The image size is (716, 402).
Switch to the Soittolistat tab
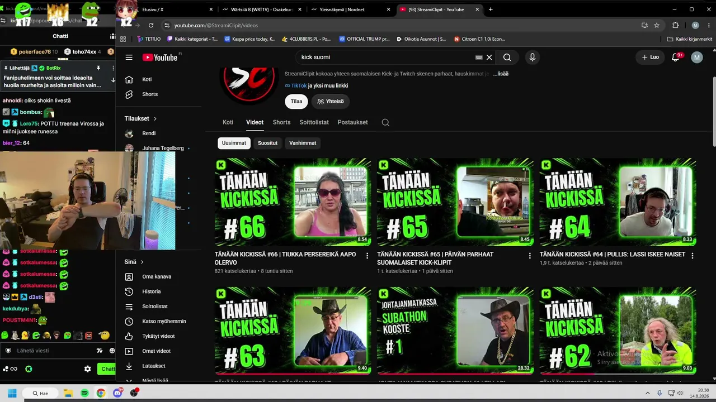coord(314,122)
